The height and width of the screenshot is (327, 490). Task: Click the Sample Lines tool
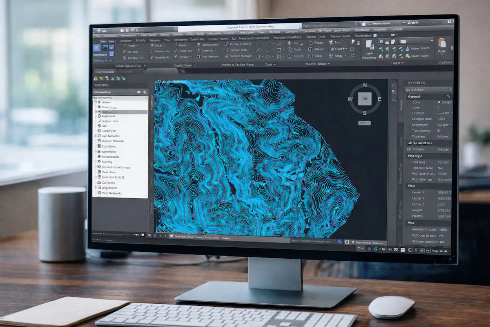236,50
